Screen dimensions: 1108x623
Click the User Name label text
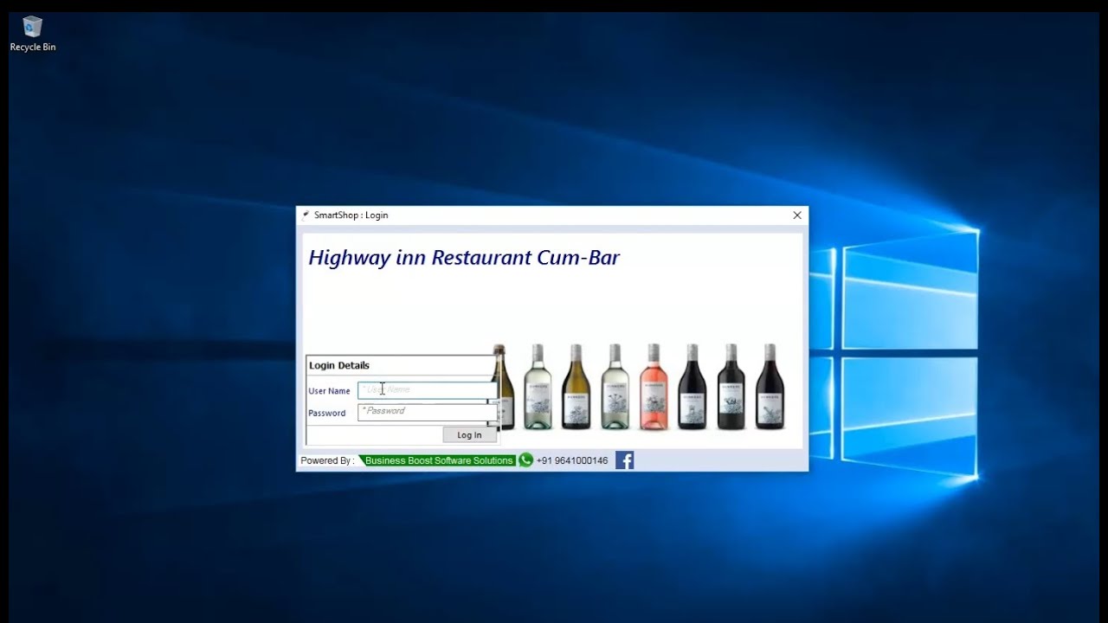pos(329,391)
